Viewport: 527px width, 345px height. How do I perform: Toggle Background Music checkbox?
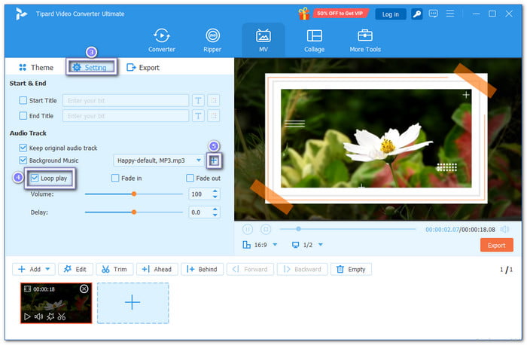point(23,160)
